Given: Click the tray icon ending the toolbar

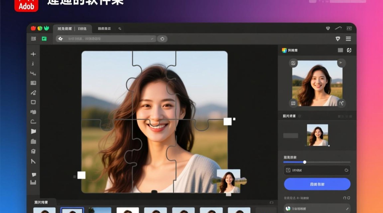Looking at the screenshot, I should point(33,182).
